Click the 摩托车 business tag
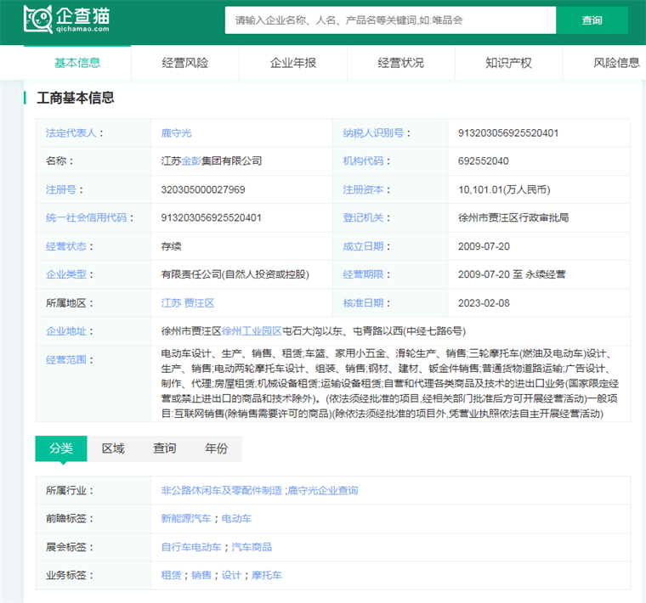The height and width of the screenshot is (603, 646). [266, 575]
